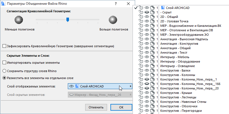Choose layer Конструктив - Навесные Стены
This screenshot has width=229, height=114.
pos(183,102)
